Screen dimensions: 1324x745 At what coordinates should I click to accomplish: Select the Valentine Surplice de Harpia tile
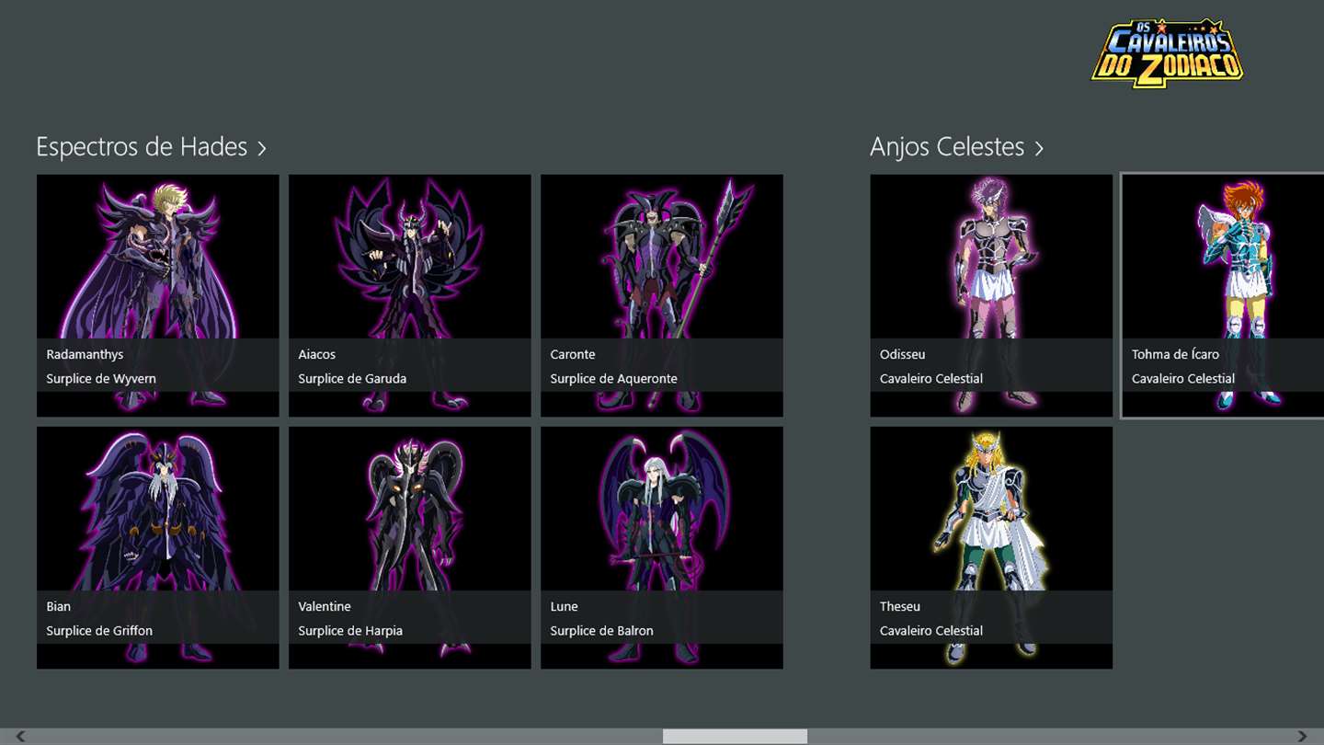pyautogui.click(x=410, y=547)
